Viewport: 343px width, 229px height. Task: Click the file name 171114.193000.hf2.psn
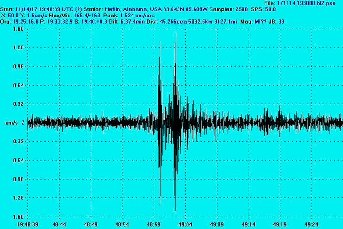pyautogui.click(x=306, y=3)
